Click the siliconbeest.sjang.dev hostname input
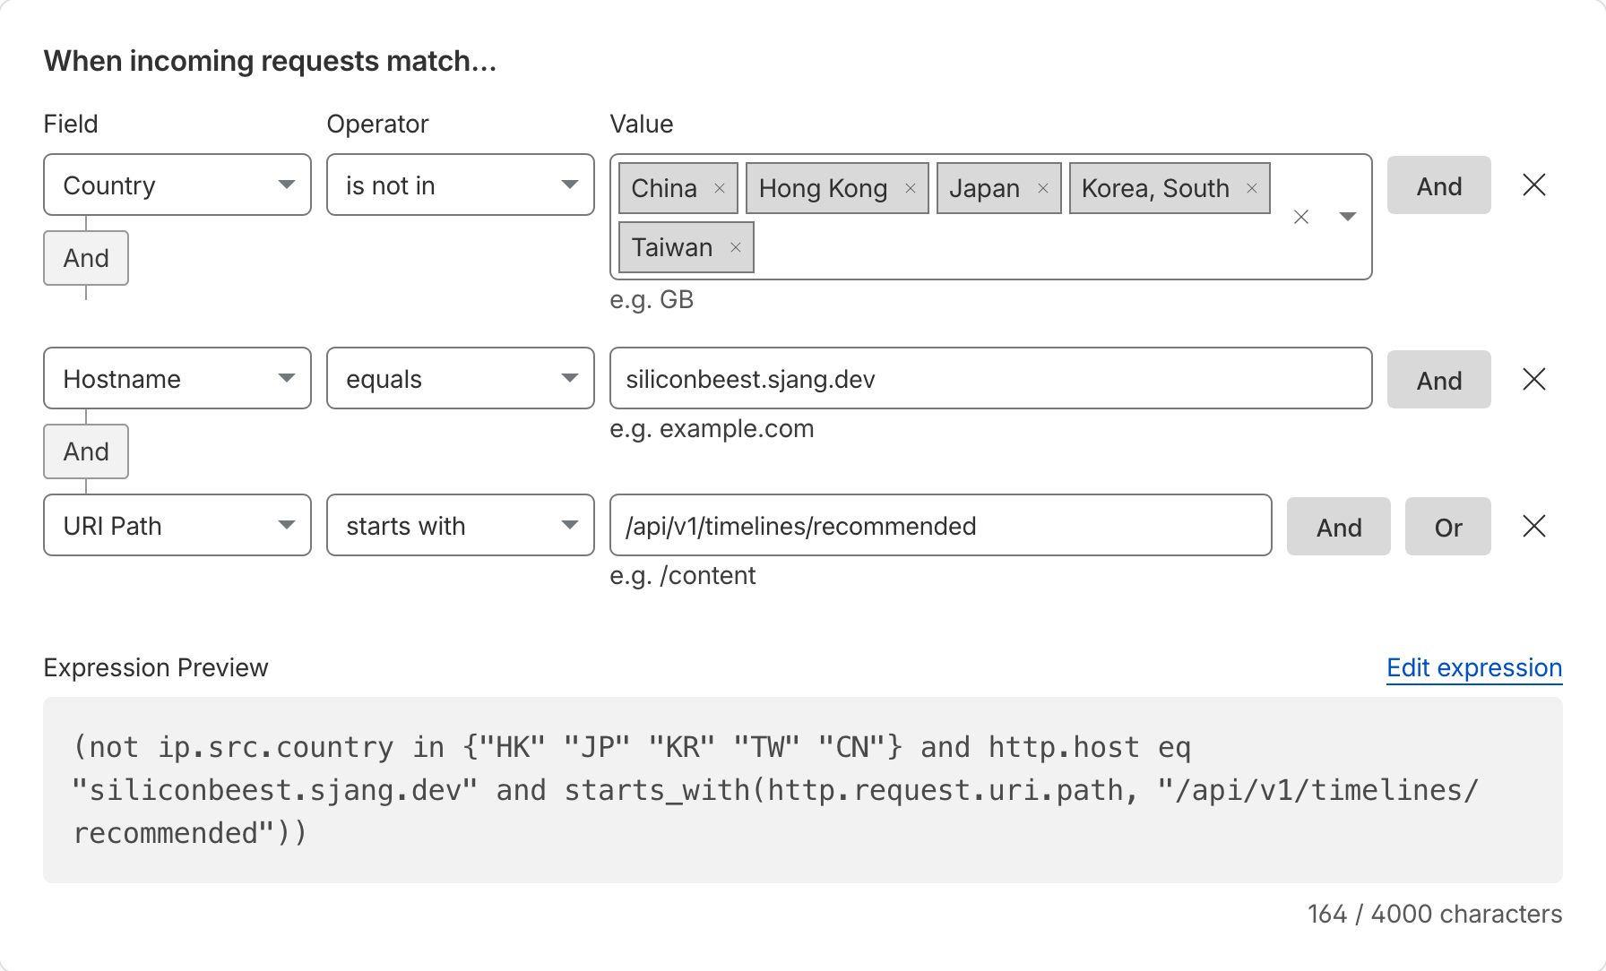1606x971 pixels. click(x=991, y=378)
